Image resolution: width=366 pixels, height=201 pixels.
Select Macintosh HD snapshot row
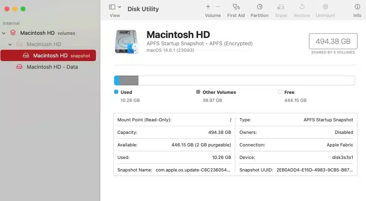(x=48, y=55)
